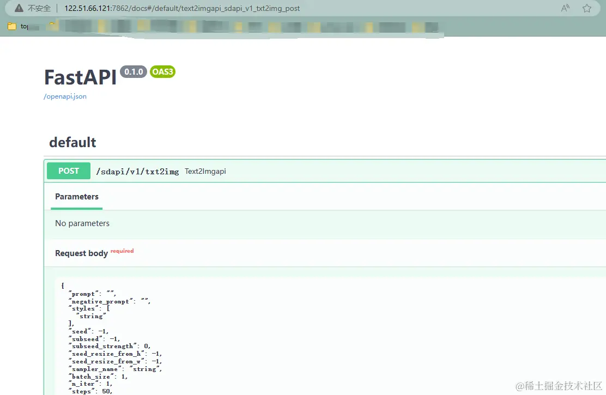
Task: Click the "styles" JSON line
Action: pyautogui.click(x=89, y=308)
